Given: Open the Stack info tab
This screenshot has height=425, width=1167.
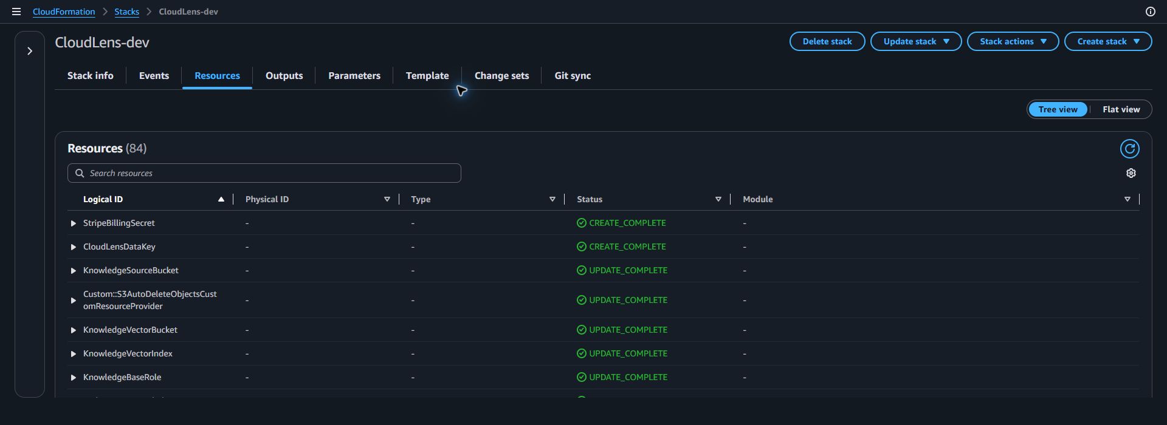Looking at the screenshot, I should pyautogui.click(x=90, y=76).
